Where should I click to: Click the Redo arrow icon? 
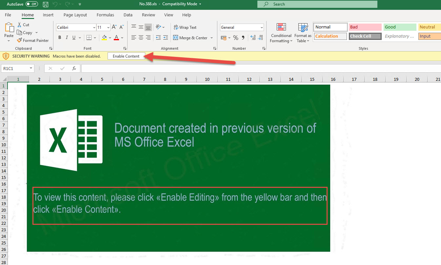point(67,4)
